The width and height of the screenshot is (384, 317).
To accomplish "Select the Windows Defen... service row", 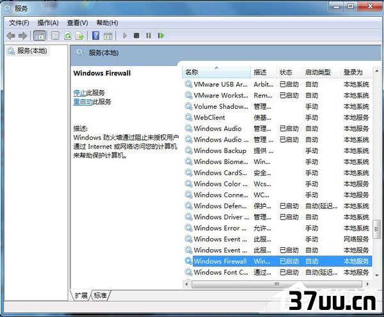I will coord(277,206).
